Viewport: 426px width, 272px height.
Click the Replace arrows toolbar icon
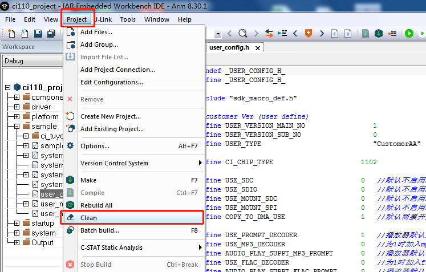(269, 34)
